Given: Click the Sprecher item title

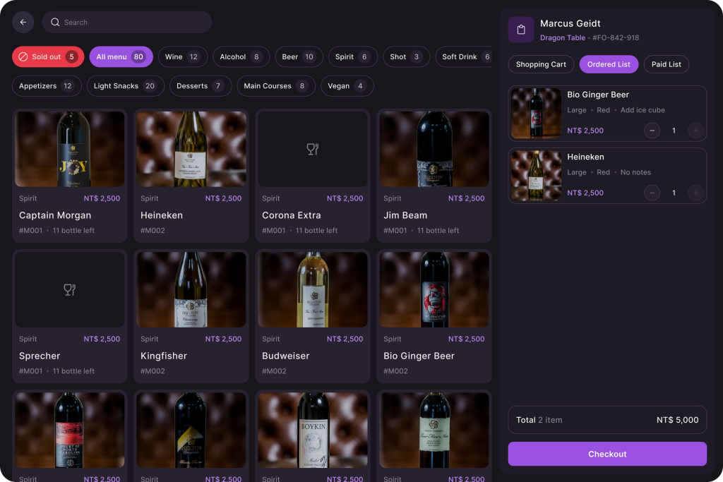Looking at the screenshot, I should [40, 356].
